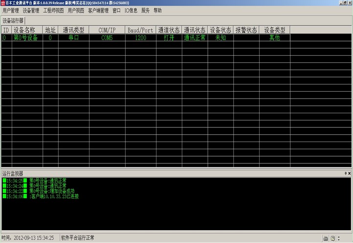Open the 用户视图 menu
353x243 pixels.
76,11
